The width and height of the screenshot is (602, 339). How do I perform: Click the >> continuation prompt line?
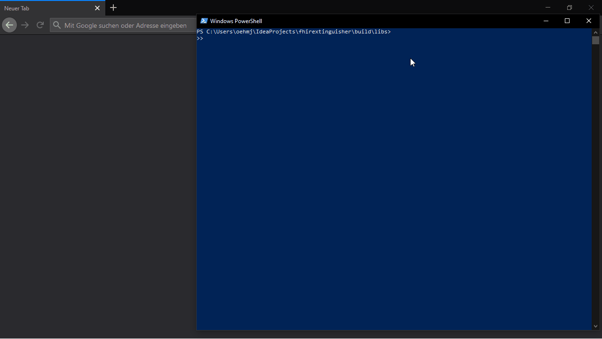point(200,38)
